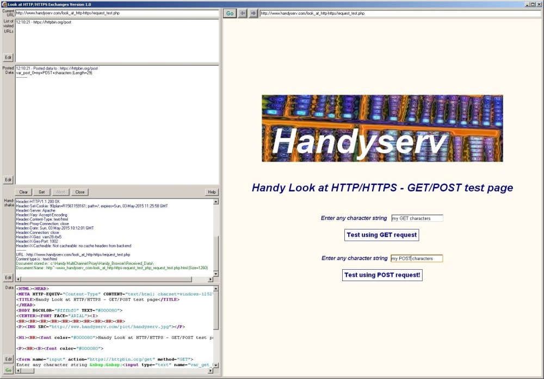The image size is (544, 379).
Task: Click scroll-right arrow of Handshake panel
Action: (x=210, y=279)
